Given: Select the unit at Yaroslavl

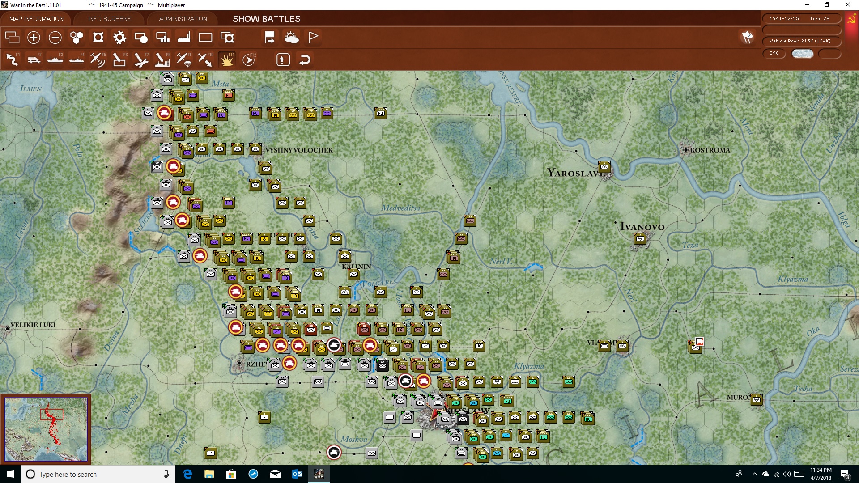Looking at the screenshot, I should coord(604,168).
